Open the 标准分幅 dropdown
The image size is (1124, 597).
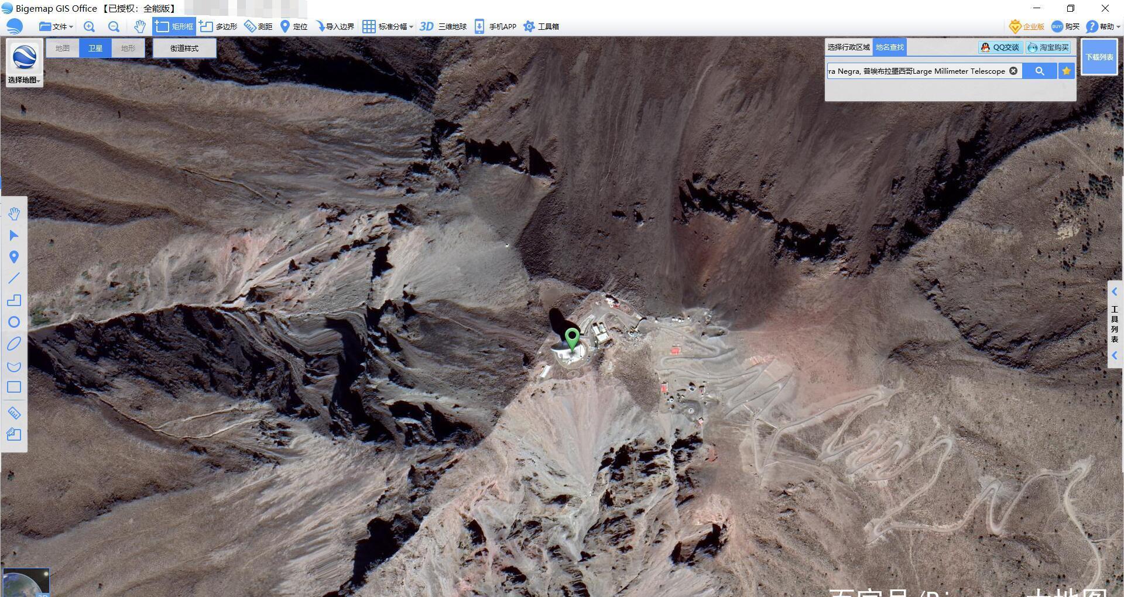(388, 26)
